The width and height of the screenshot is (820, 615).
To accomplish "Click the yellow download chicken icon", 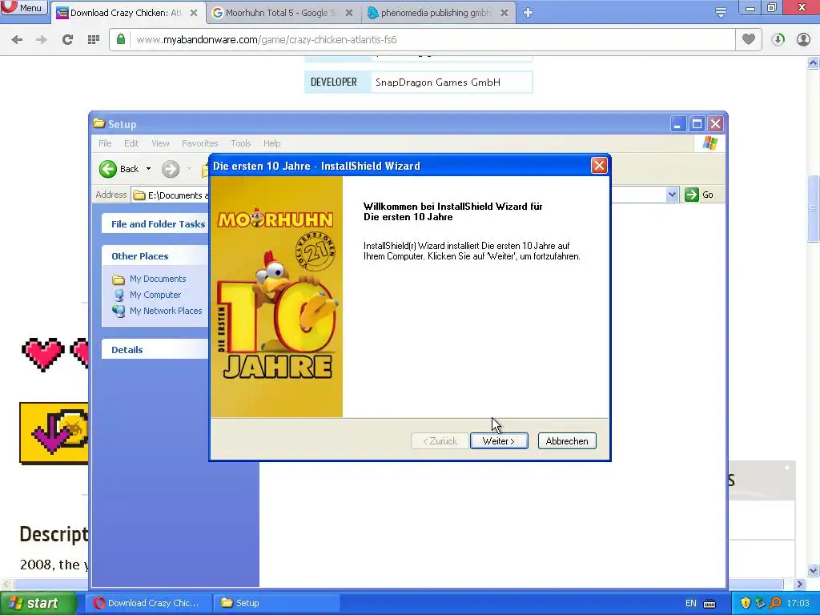I will point(54,433).
